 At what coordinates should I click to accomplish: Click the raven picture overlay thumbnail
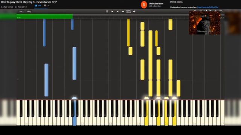pos(205,23)
